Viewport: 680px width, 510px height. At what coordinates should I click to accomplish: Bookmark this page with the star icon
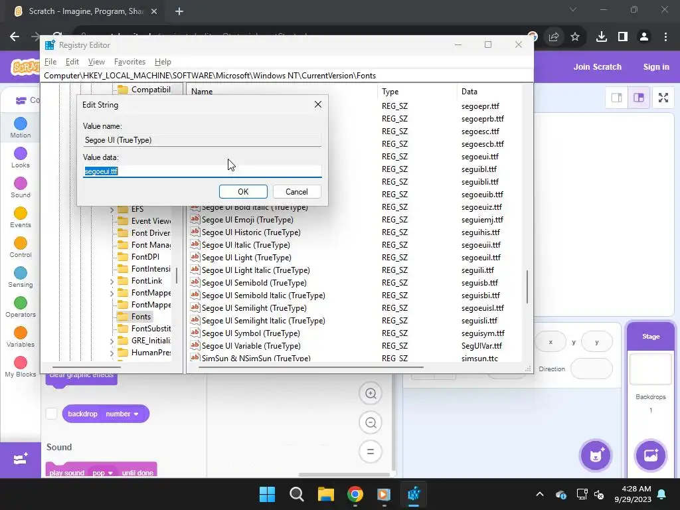click(x=575, y=37)
